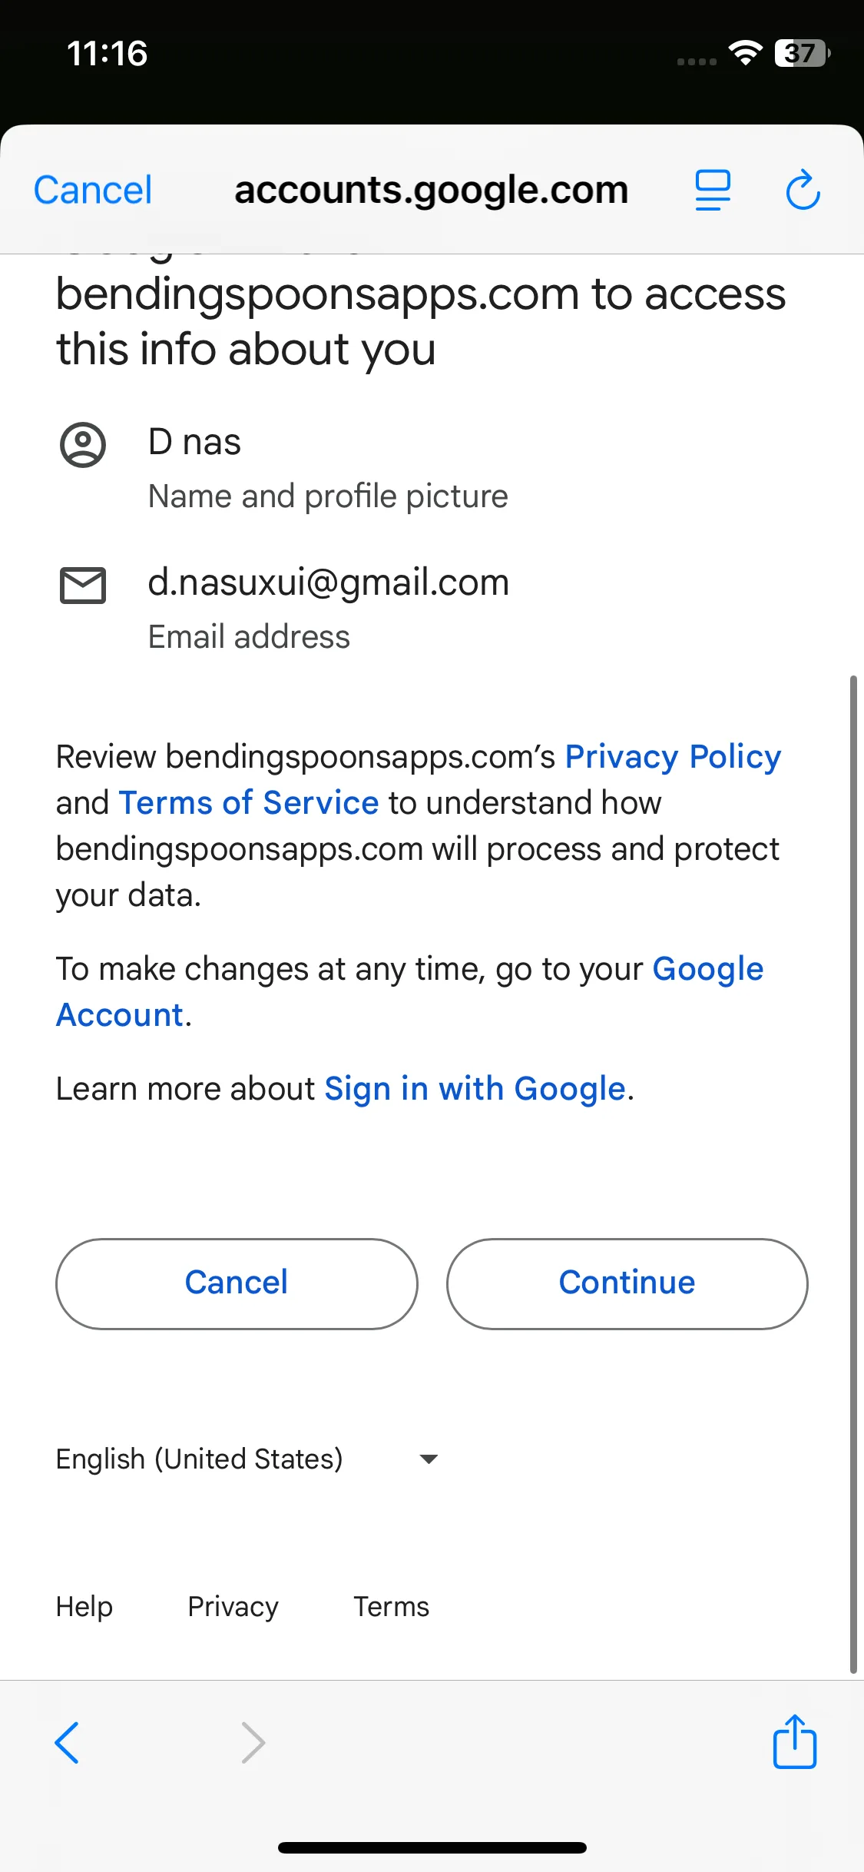Open Help in the footer
864x1872 pixels.
point(84,1607)
